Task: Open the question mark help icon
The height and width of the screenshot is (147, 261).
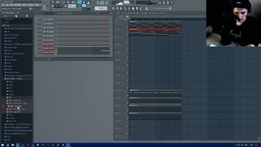Action: (x=172, y=3)
